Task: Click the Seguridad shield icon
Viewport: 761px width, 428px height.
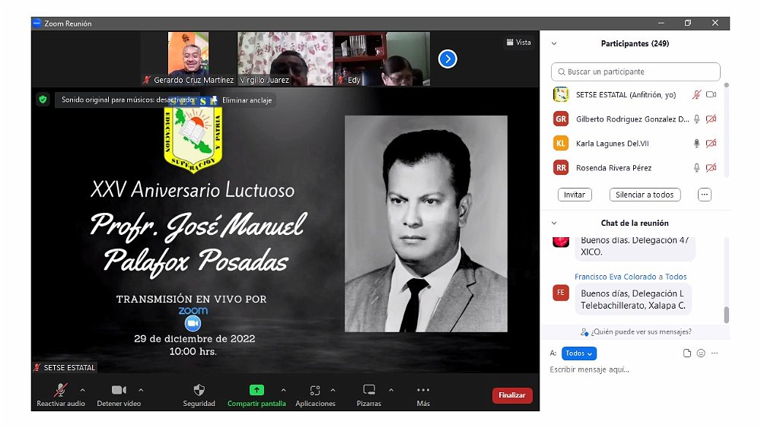Action: tap(199, 390)
